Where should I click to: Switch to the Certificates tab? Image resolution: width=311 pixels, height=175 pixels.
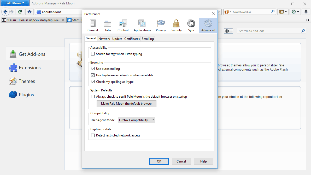pyautogui.click(x=132, y=39)
